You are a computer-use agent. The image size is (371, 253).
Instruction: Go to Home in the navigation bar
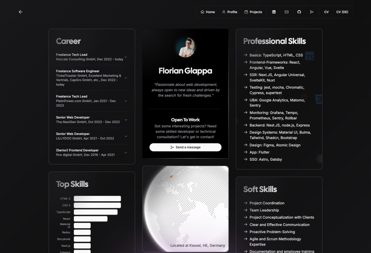[x=208, y=12]
